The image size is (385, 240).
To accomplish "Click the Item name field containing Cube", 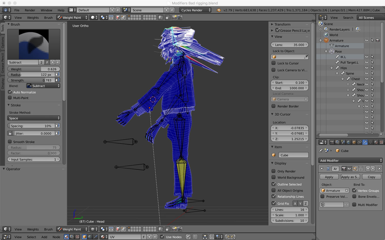I will tap(293, 155).
